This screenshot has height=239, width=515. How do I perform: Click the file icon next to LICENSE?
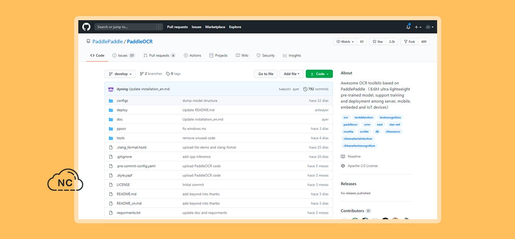click(x=111, y=185)
